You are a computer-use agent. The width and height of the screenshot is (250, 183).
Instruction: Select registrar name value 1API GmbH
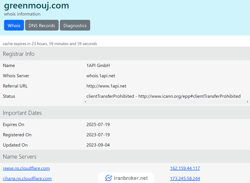98,65
